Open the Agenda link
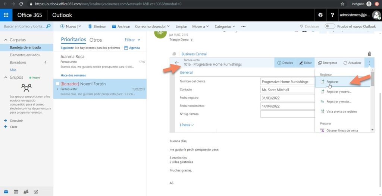The width and height of the screenshot is (382, 196). 132,48
